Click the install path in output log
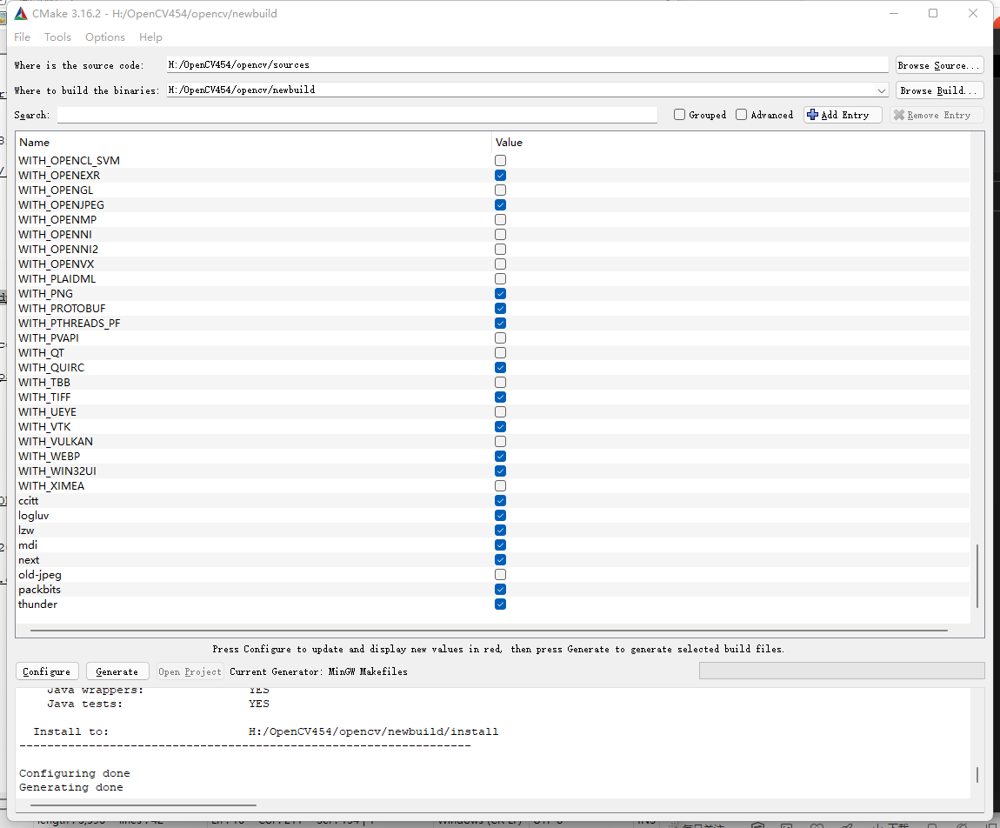 coord(374,731)
